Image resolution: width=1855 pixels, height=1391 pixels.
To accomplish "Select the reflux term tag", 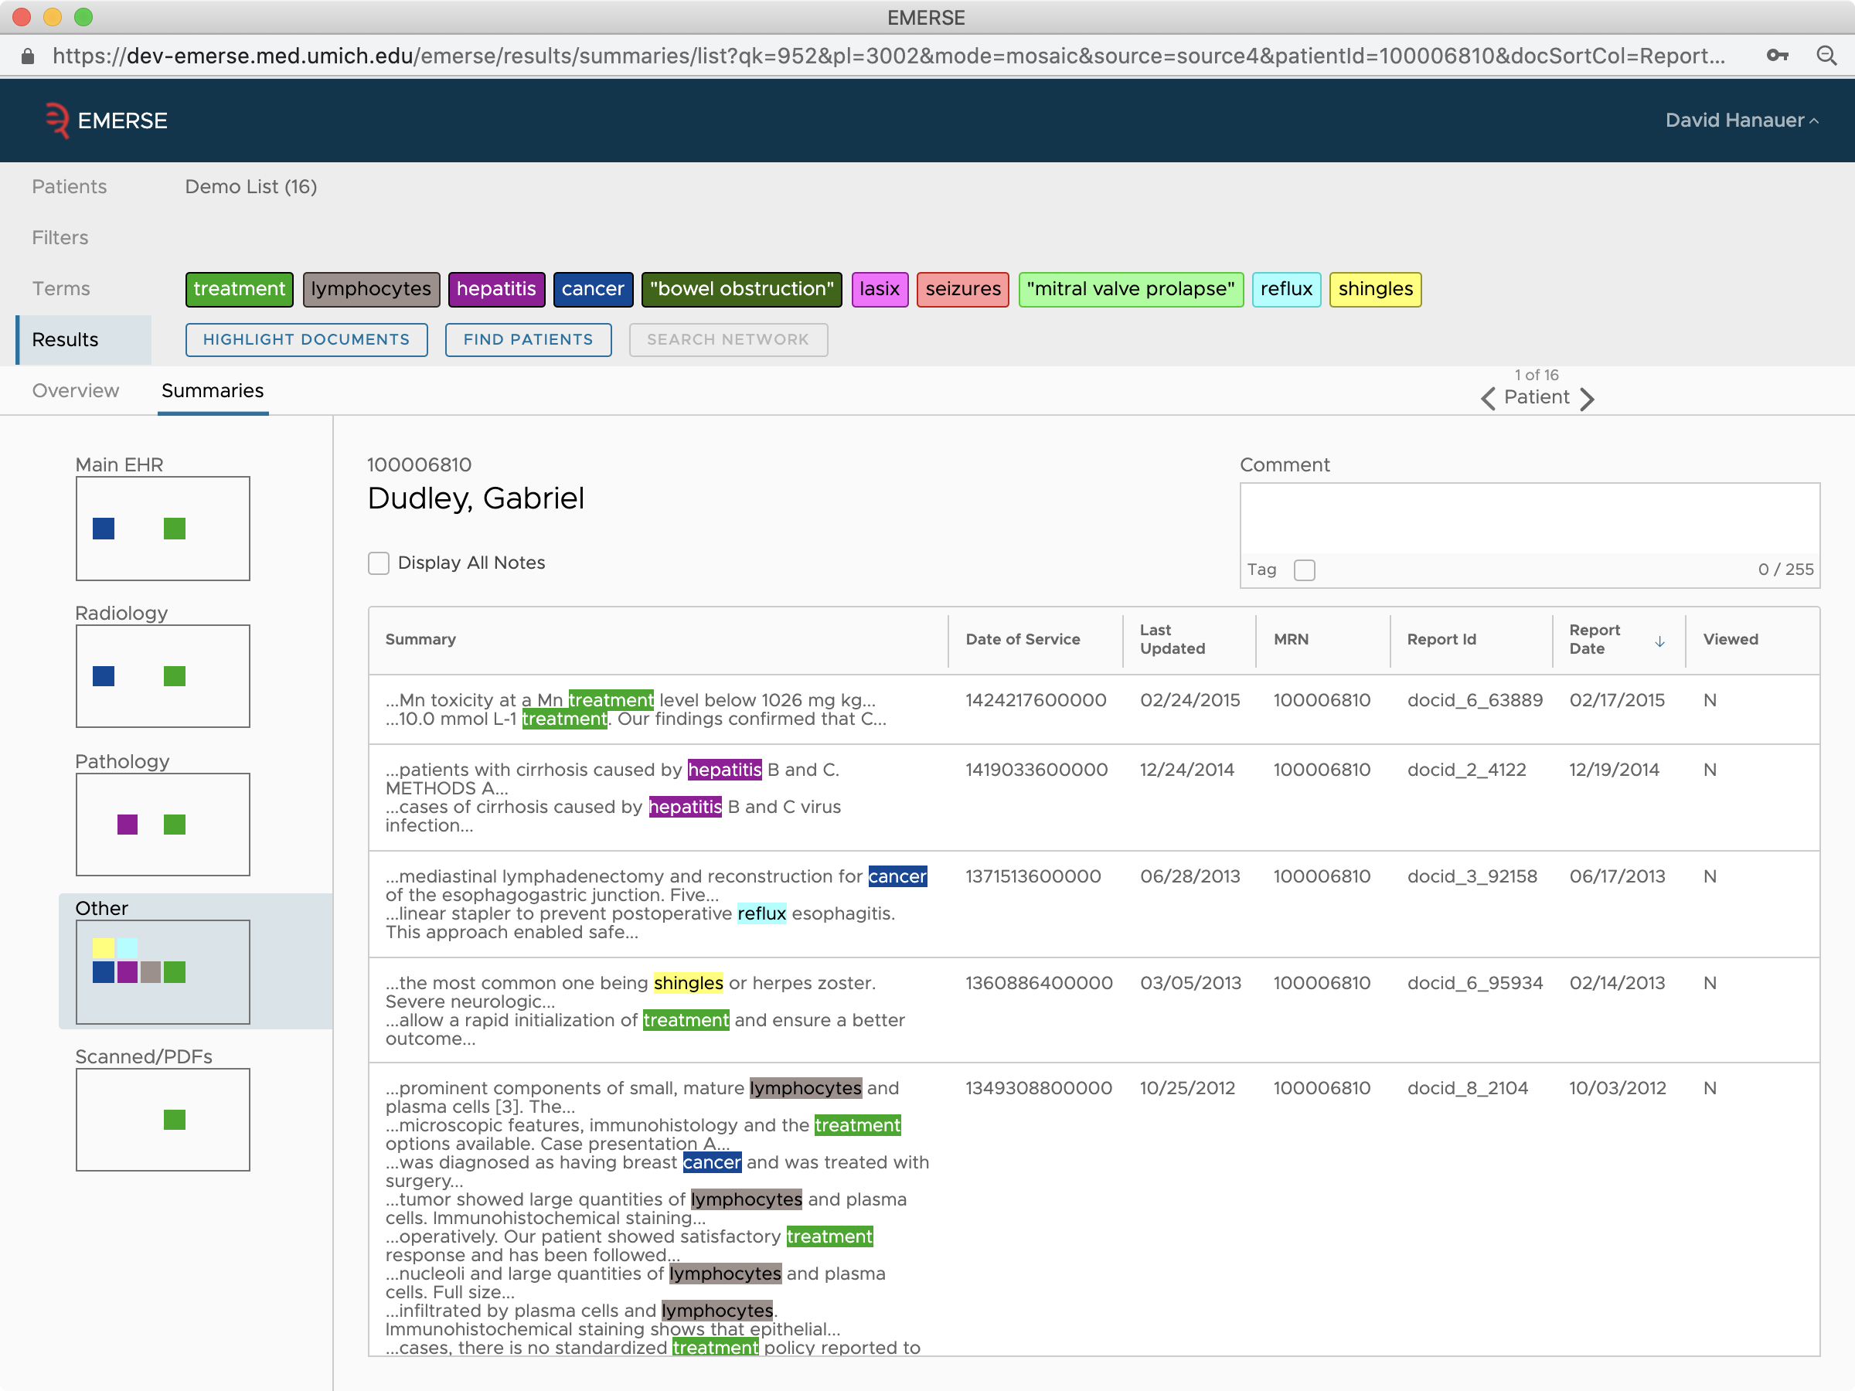I will [x=1286, y=289].
